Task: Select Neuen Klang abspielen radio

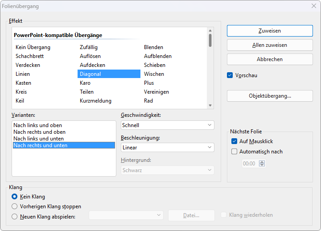Action: [x=15, y=217]
